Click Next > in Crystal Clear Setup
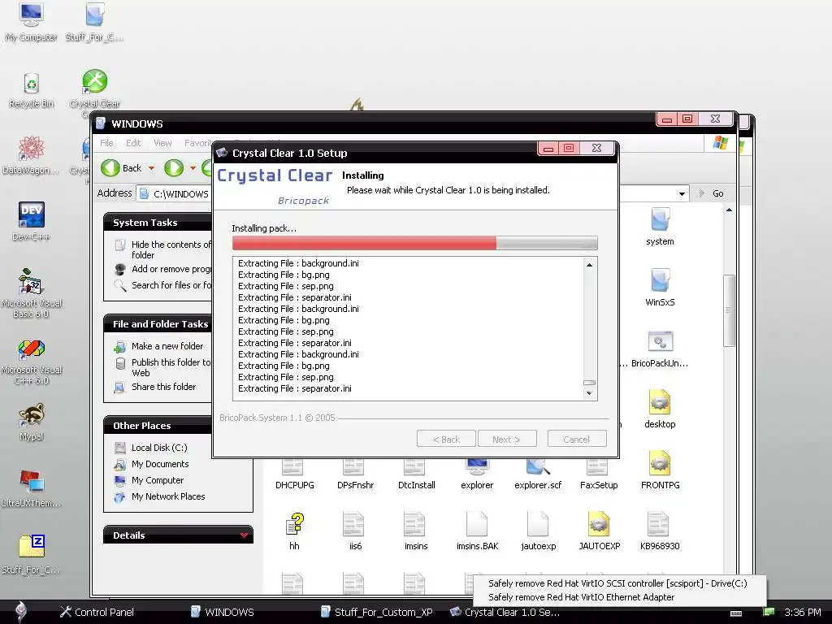Image resolution: width=832 pixels, height=624 pixels. [507, 440]
